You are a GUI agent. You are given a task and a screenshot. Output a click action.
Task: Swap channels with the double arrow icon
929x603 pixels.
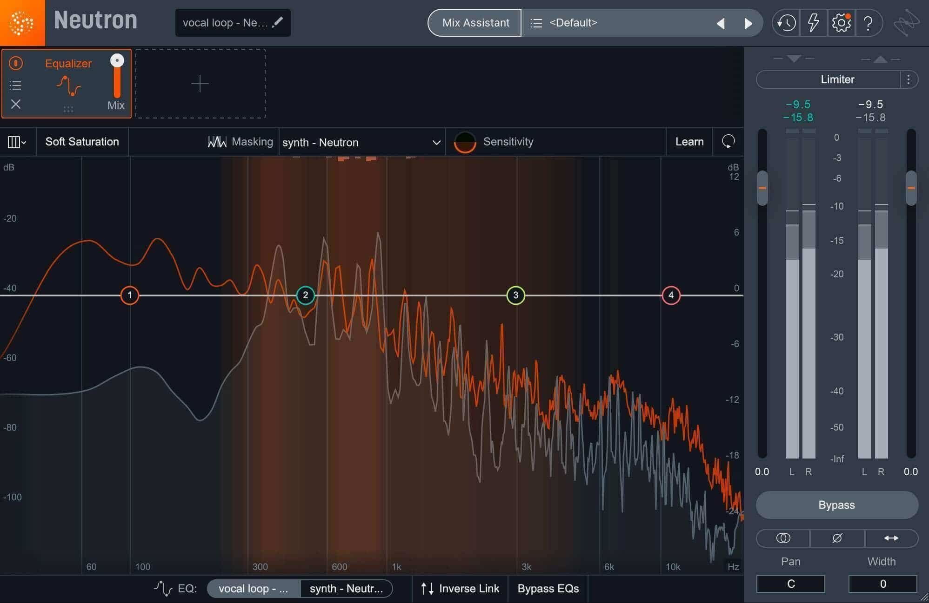(891, 538)
